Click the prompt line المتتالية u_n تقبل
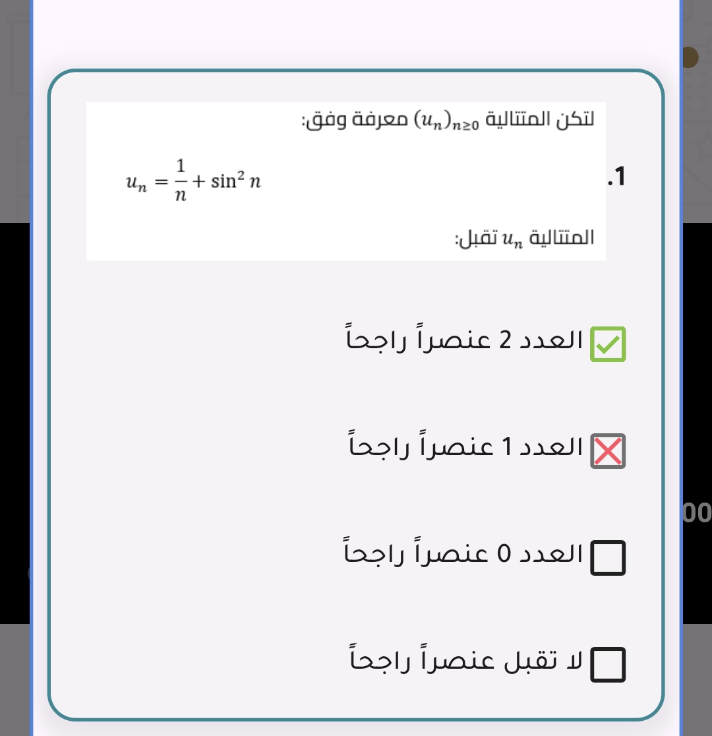The image size is (712, 736). click(524, 238)
